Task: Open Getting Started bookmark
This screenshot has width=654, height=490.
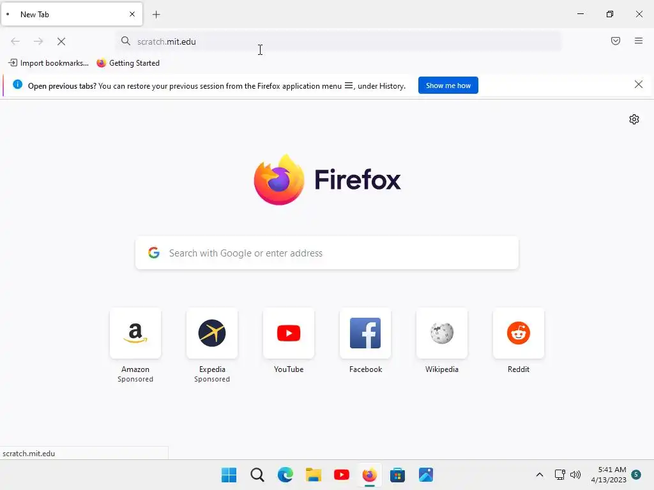Action: click(x=128, y=63)
